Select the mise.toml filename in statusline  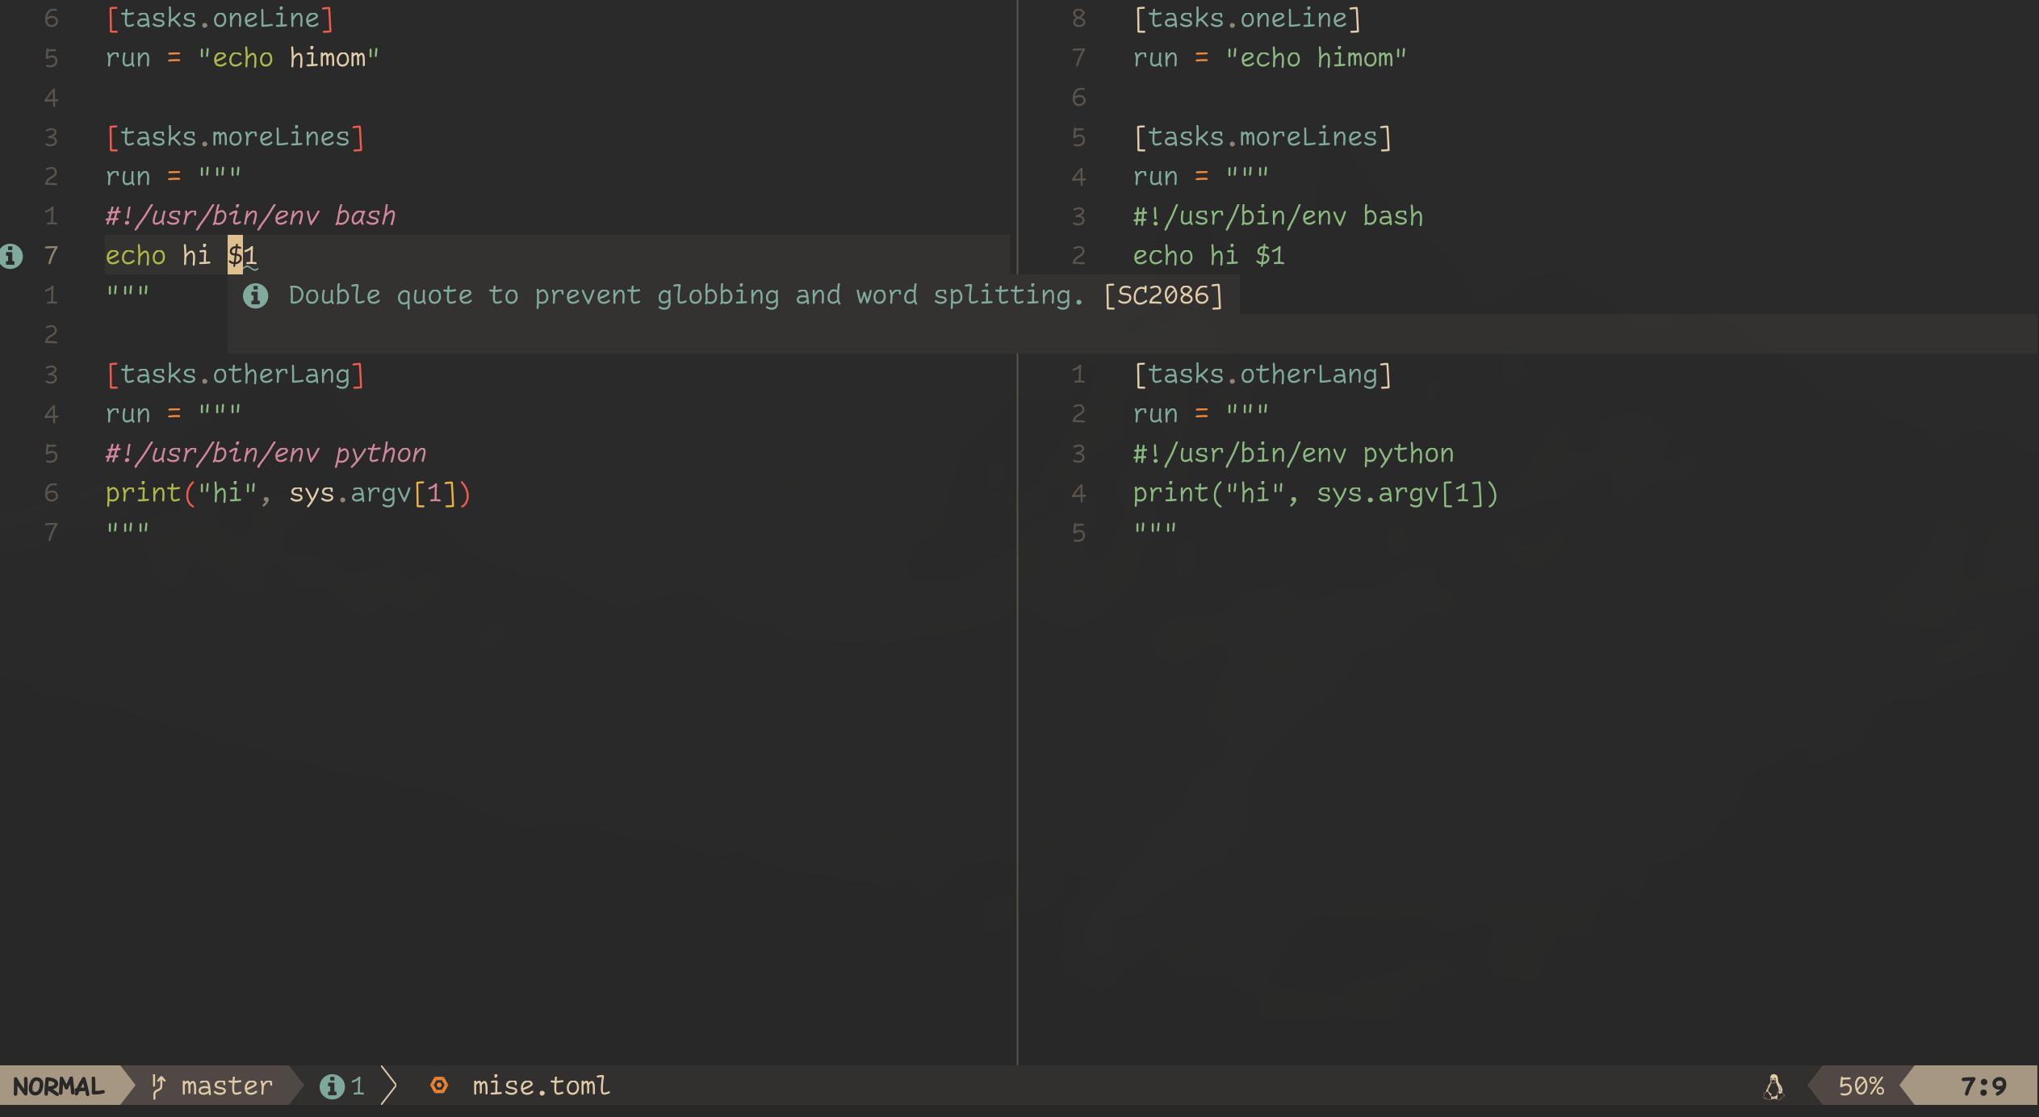click(539, 1086)
